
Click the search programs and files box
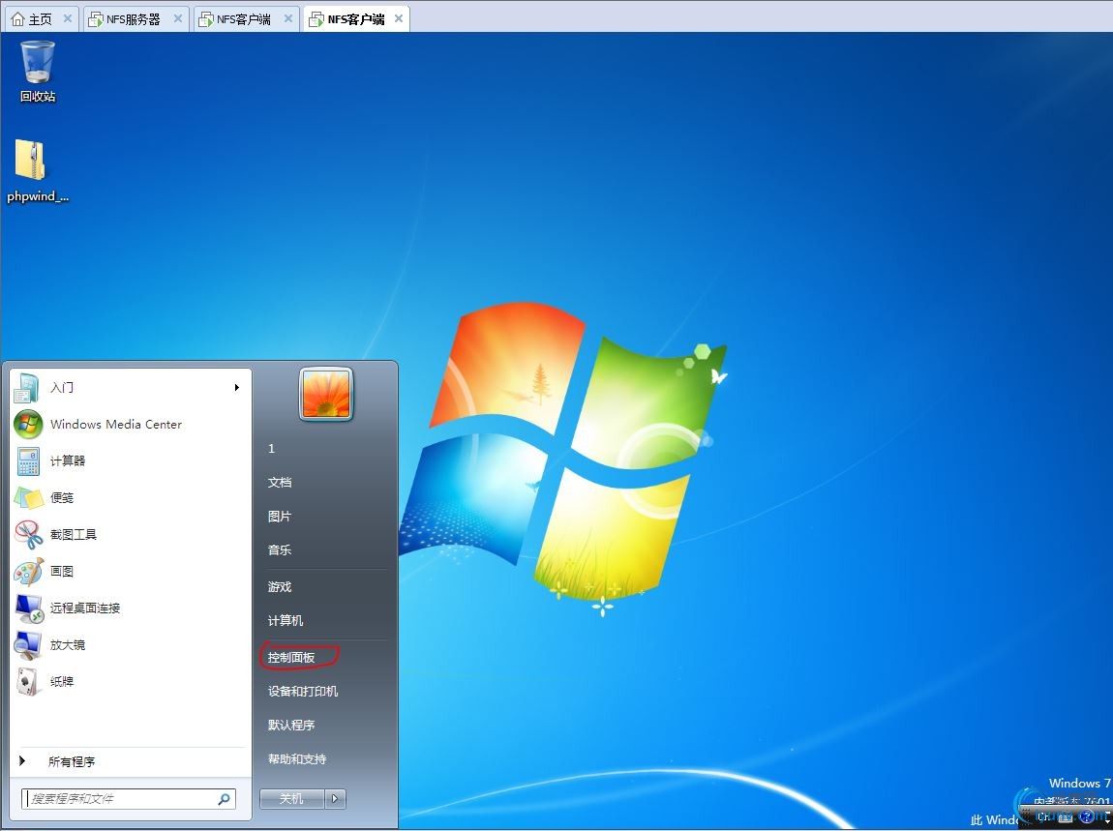[121, 799]
